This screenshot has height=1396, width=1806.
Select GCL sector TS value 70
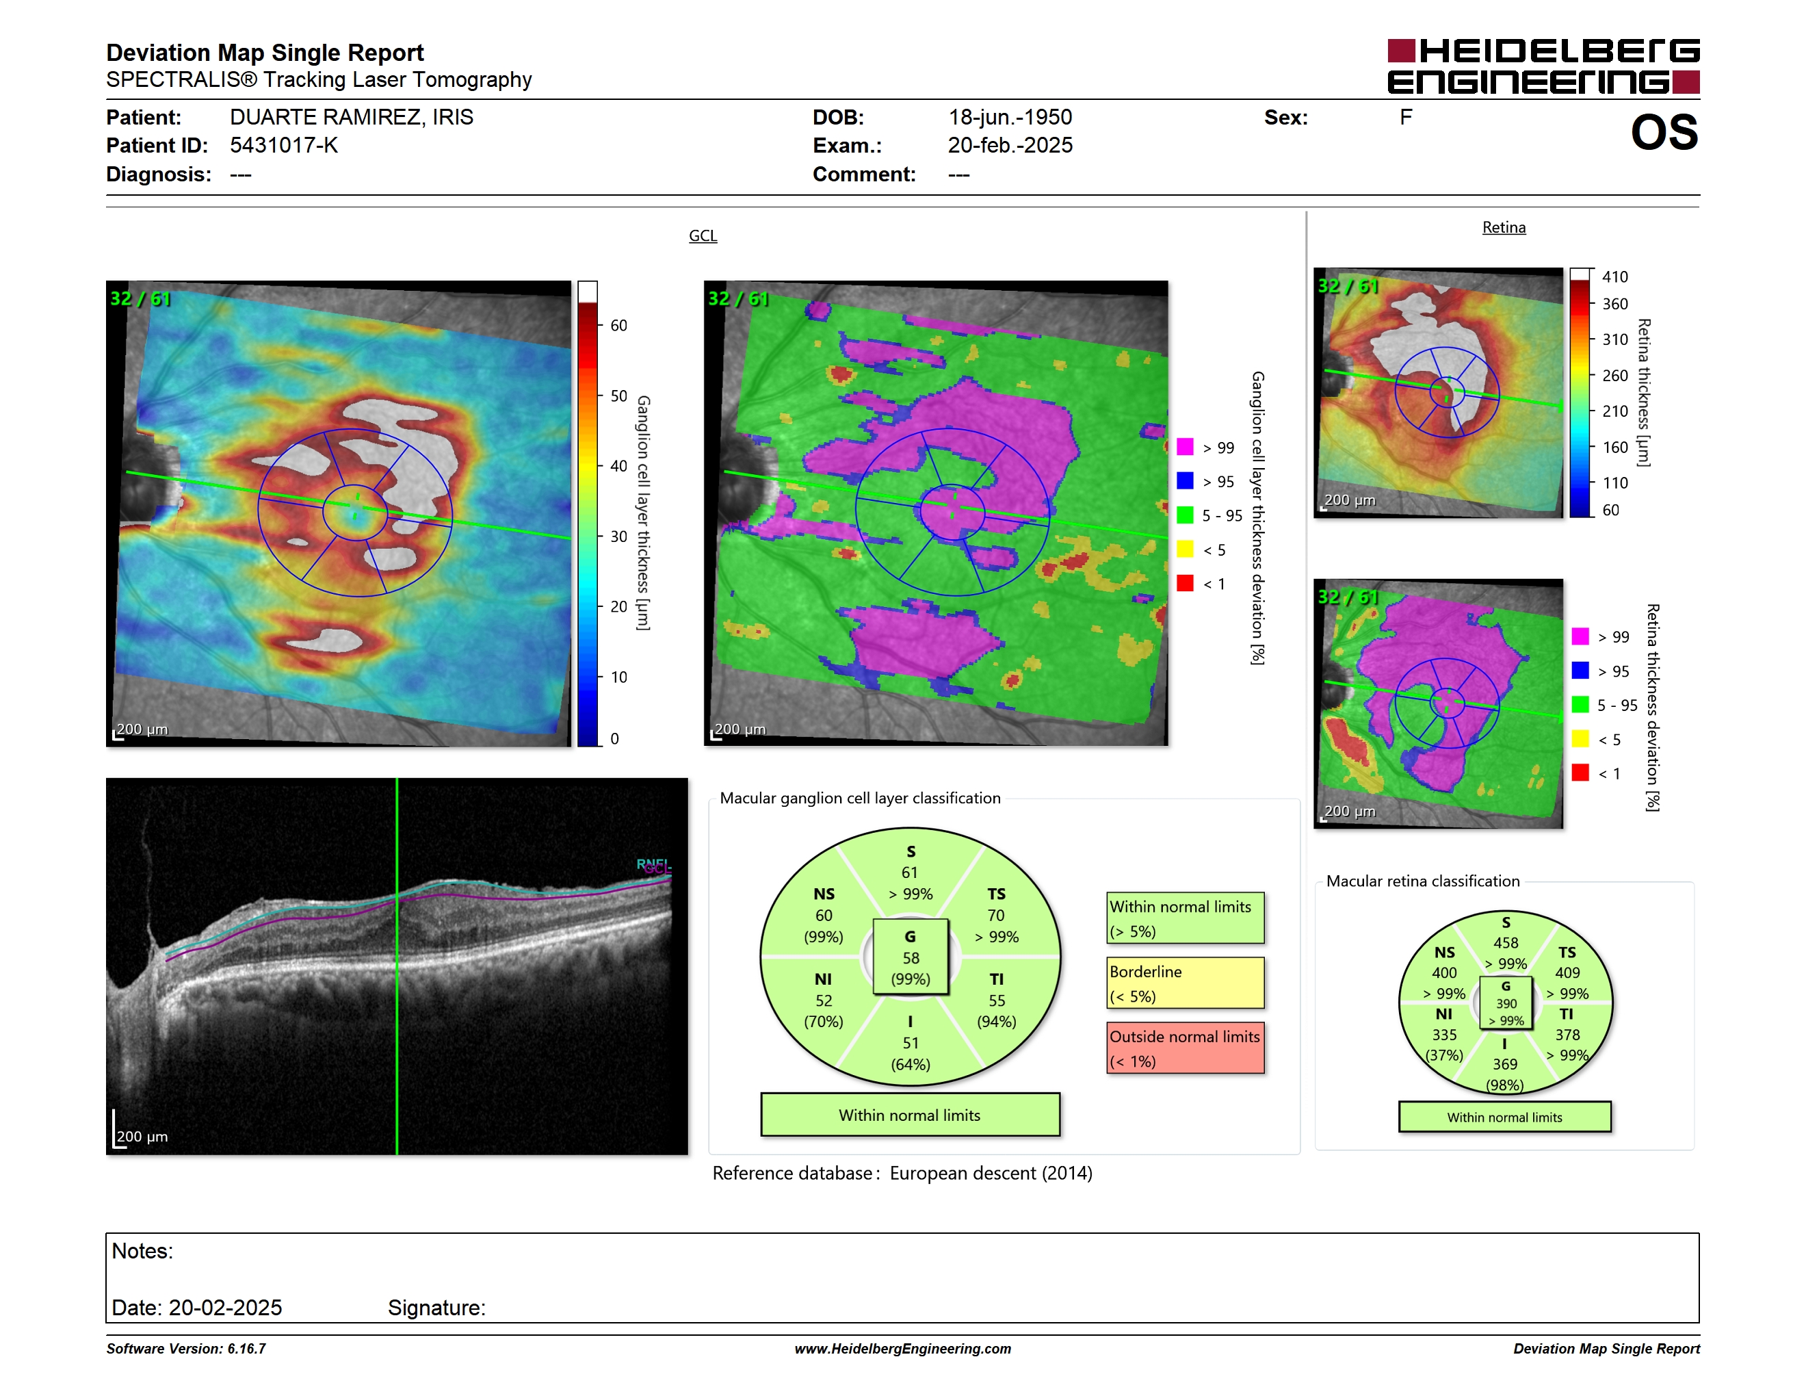[x=995, y=916]
